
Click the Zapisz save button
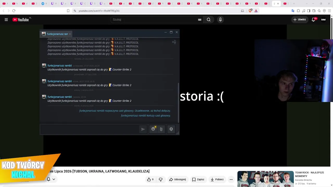point(198,179)
